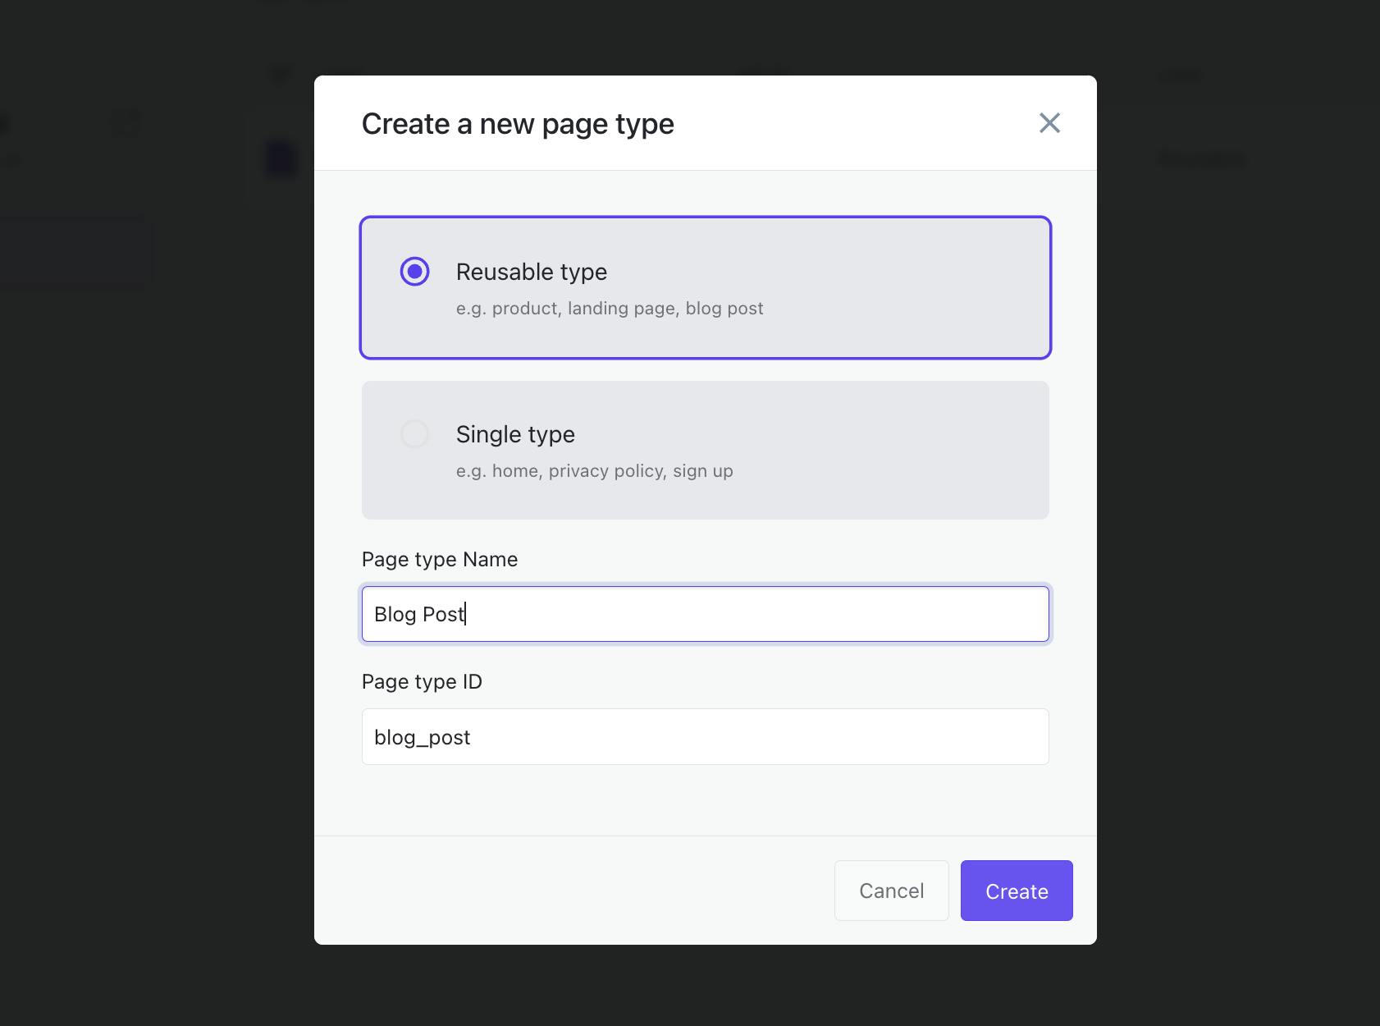Click the Page type ID label
Viewport: 1380px width, 1026px height.
click(422, 681)
